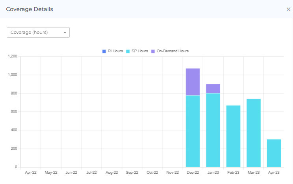
Task: Select Jan-23 SP Hours cyan bar
Action: pyautogui.click(x=213, y=130)
